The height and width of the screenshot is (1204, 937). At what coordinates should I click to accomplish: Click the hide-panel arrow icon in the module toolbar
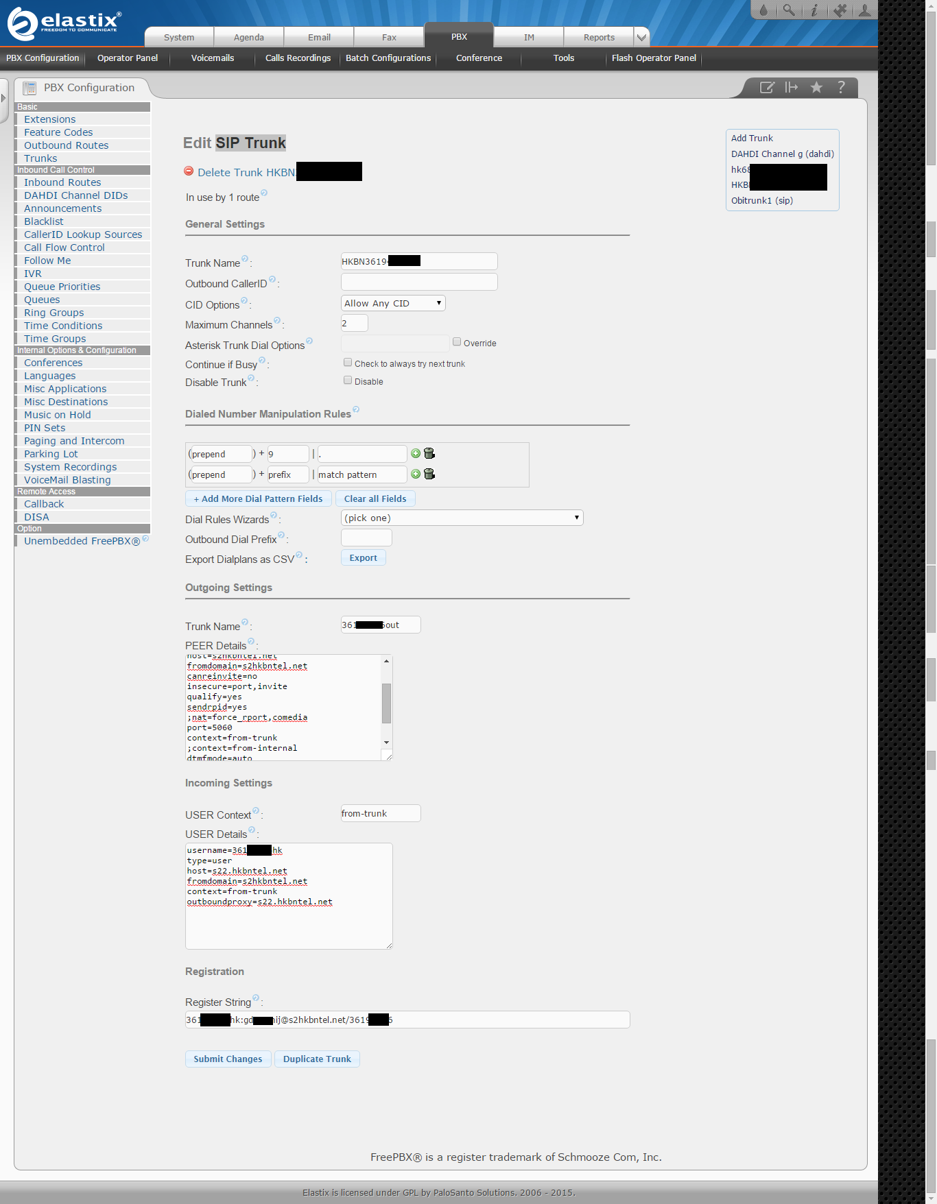tap(792, 87)
